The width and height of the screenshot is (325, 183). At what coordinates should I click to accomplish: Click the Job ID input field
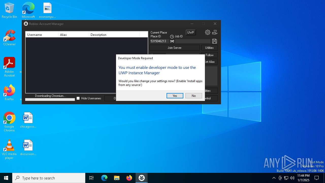tap(193, 41)
